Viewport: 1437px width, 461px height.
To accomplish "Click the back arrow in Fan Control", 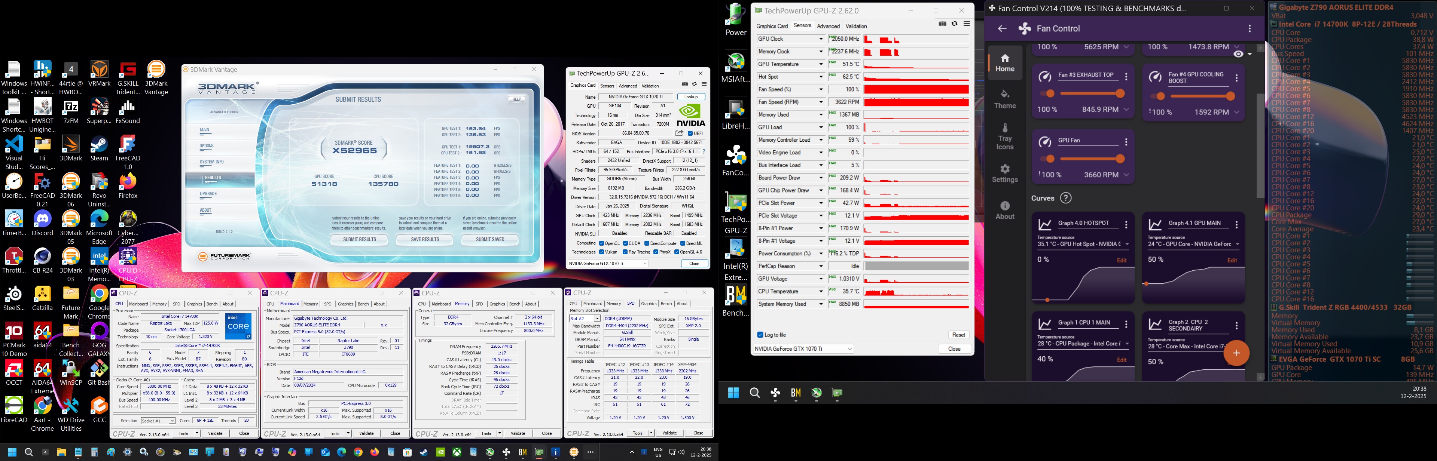I will 1002,28.
